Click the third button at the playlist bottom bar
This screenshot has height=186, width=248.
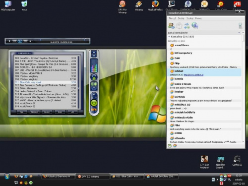point(47,112)
